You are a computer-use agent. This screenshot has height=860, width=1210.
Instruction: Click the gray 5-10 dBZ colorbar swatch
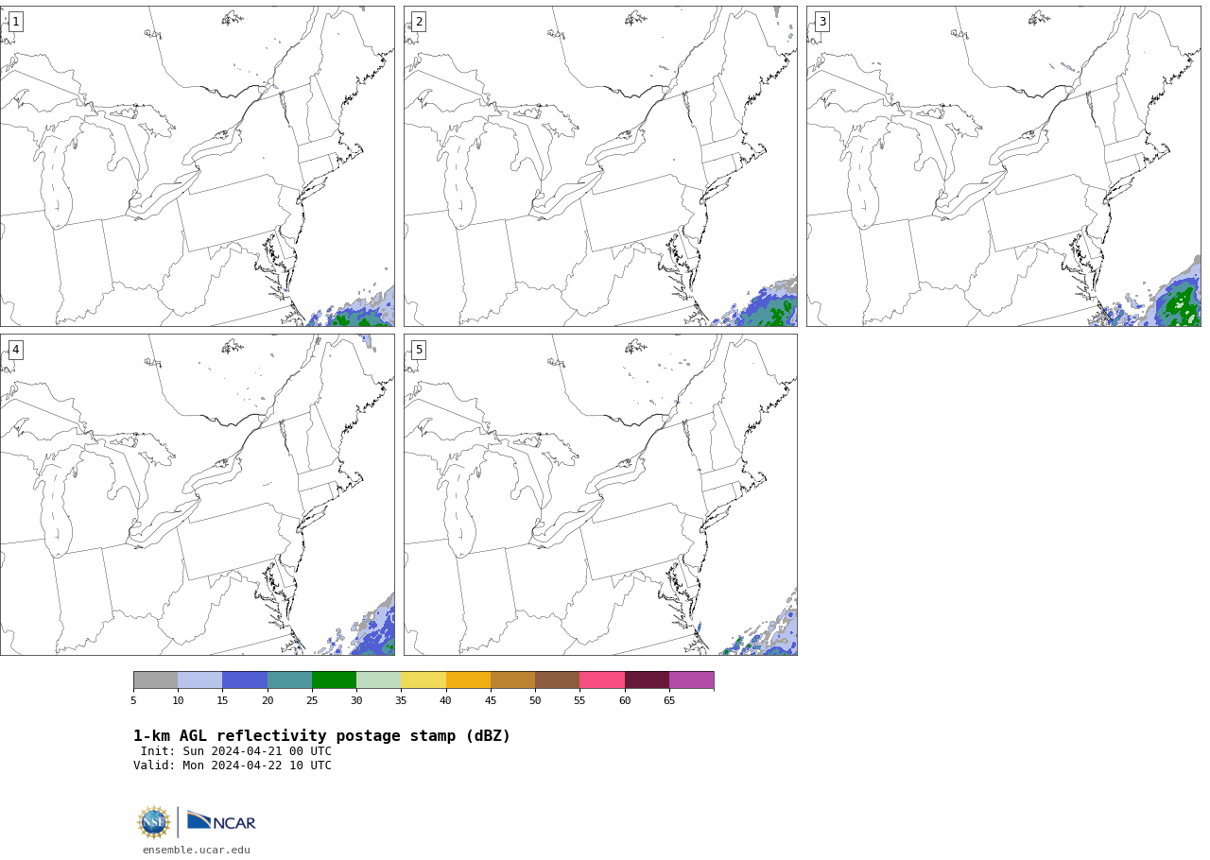click(x=155, y=680)
